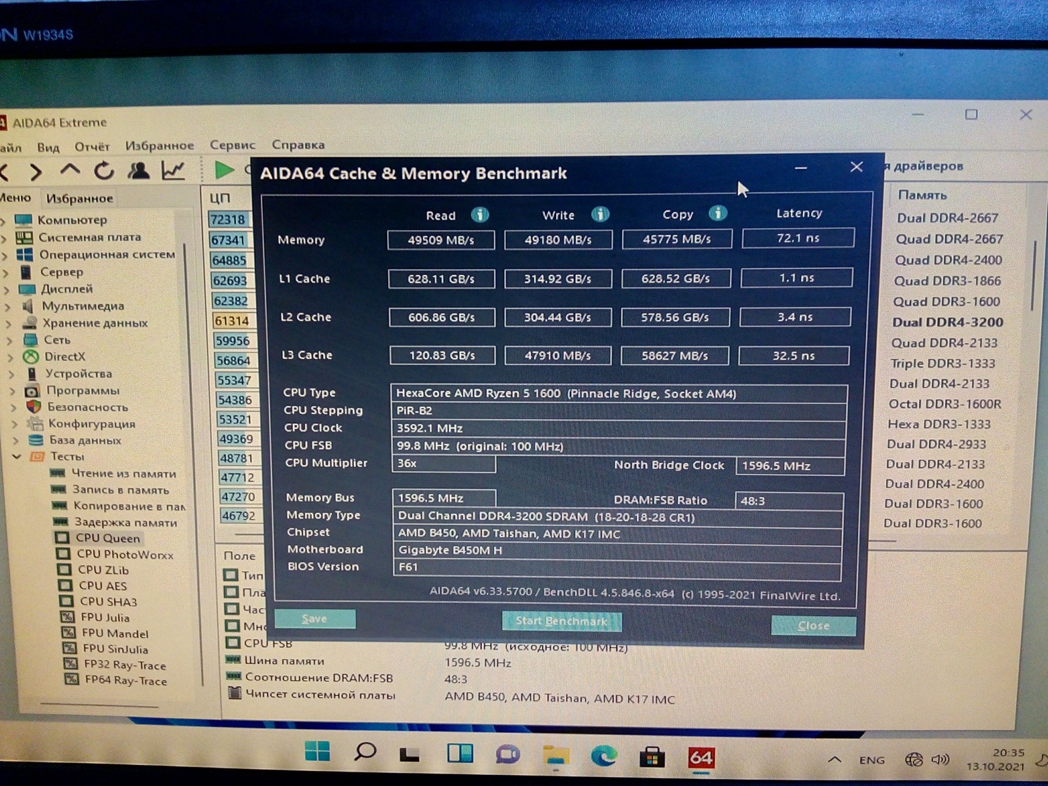Viewport: 1048px width, 786px height.
Task: Select the FPU Mandel test
Action: (115, 633)
